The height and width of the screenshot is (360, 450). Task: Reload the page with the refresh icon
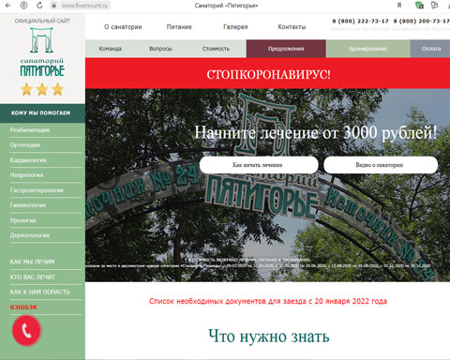point(39,6)
